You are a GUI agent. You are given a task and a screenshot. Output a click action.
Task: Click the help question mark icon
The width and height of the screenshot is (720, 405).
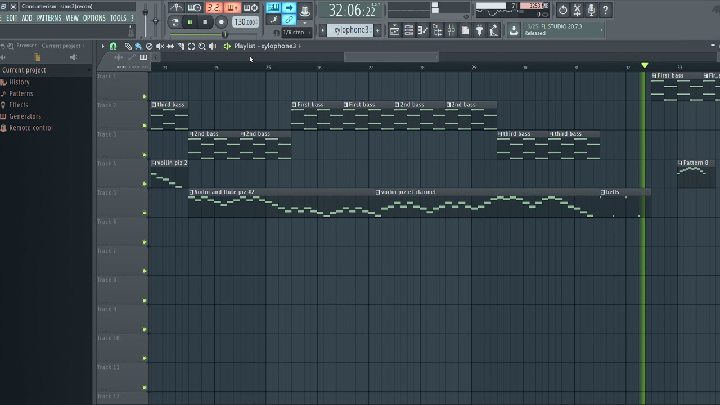point(605,10)
